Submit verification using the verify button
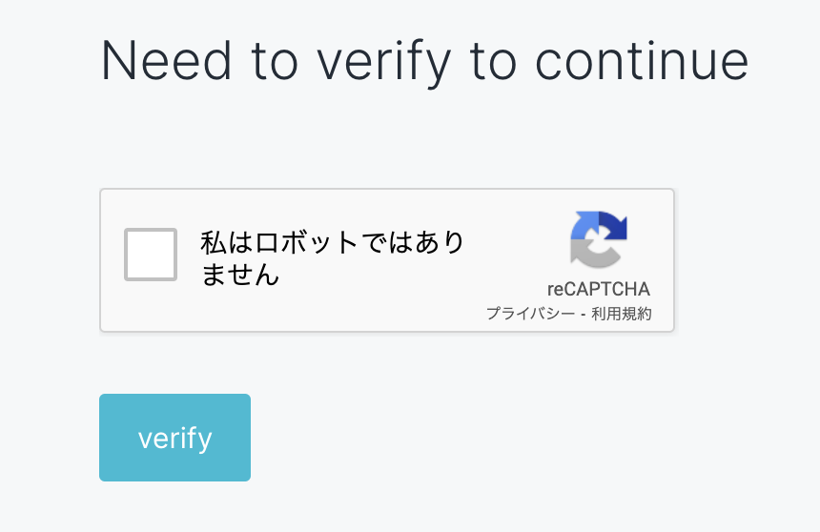This screenshot has width=820, height=532. (174, 438)
